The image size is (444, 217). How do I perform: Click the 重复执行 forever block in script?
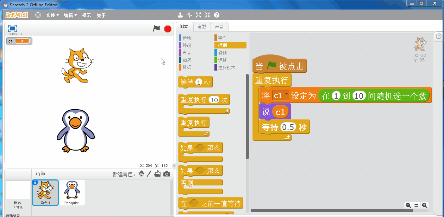(272, 80)
